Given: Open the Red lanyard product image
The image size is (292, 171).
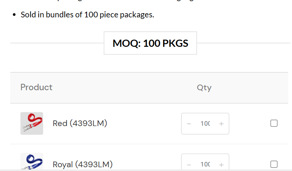Looking at the screenshot, I should (x=32, y=123).
